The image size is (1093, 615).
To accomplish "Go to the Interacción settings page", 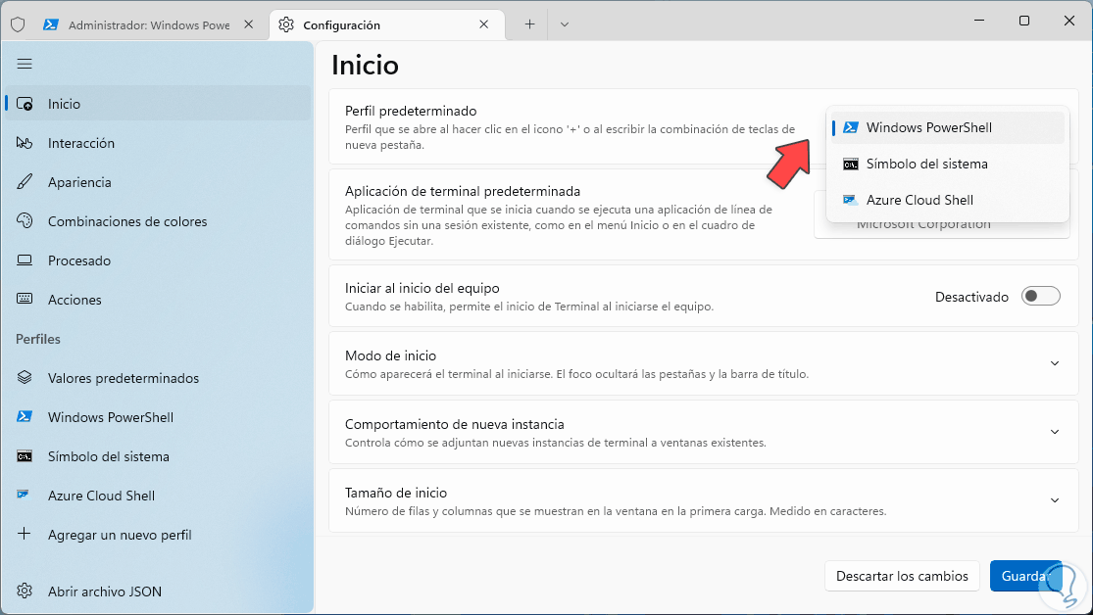I will tap(158, 143).
